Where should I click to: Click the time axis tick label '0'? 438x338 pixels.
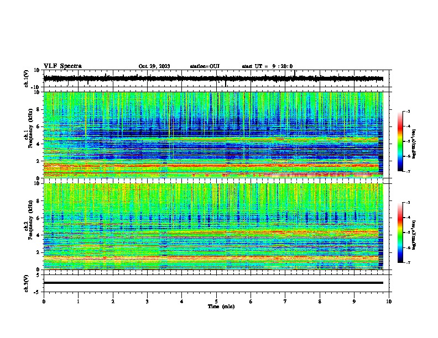[44, 302]
